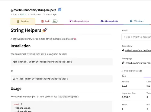View the 7 Versions tab
The width and height of the screenshot is (151, 112).
click(137, 21)
